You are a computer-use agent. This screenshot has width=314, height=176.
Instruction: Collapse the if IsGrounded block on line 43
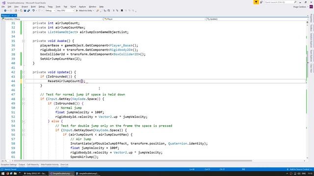(24, 77)
